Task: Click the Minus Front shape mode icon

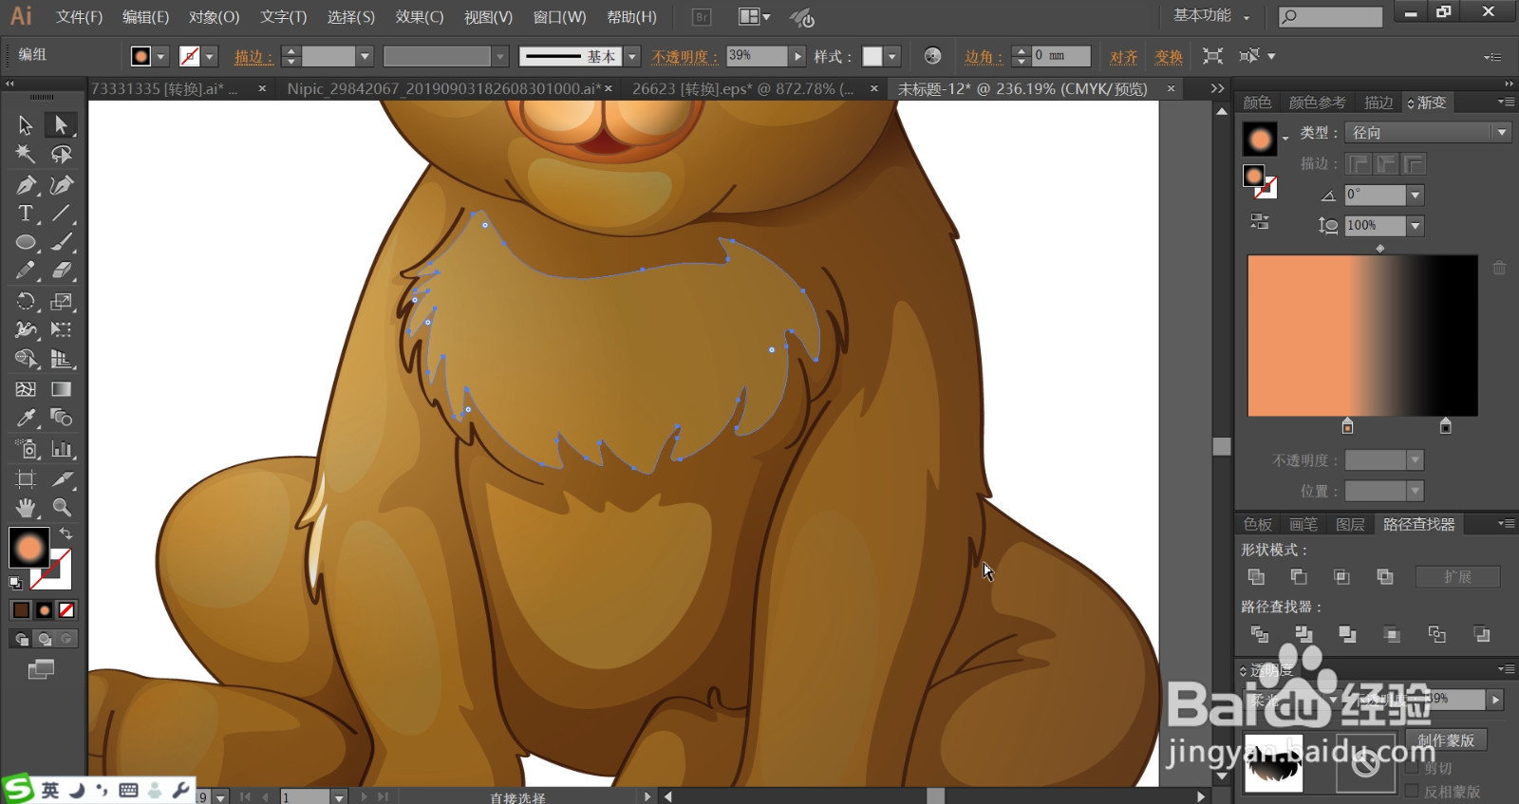Action: (1299, 576)
